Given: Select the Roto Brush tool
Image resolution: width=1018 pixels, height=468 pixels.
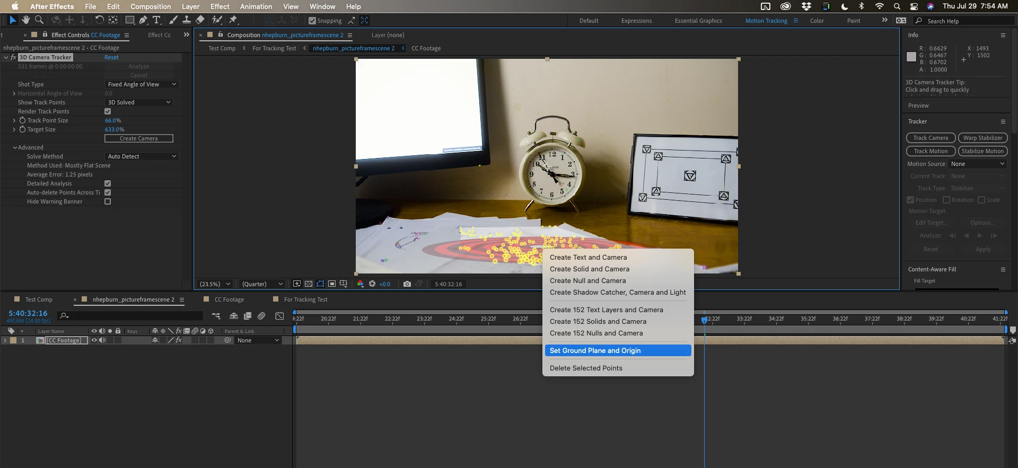Looking at the screenshot, I should [217, 20].
